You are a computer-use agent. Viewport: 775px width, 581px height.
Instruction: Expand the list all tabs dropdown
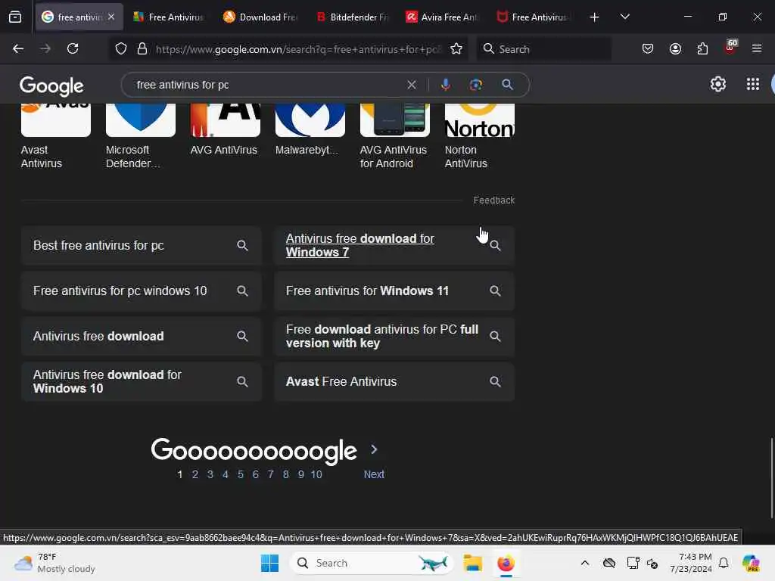pyautogui.click(x=624, y=17)
